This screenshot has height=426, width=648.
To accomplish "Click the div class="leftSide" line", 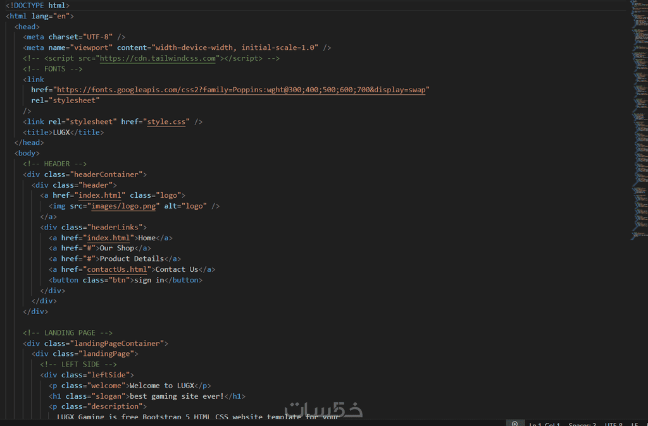I will (87, 375).
